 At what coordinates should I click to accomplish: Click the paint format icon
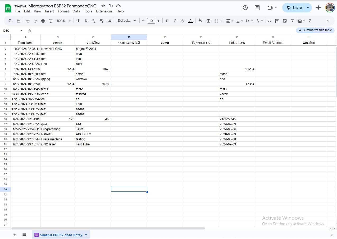(x=51, y=21)
